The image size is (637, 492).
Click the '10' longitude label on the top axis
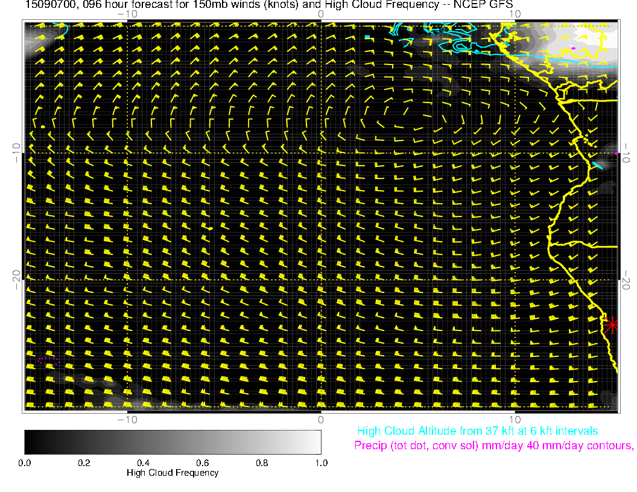(x=515, y=14)
